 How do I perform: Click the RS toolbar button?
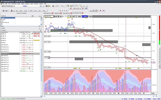click(x=7, y=6)
